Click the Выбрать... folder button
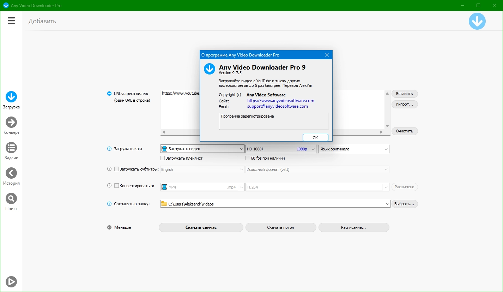503x292 pixels. [x=405, y=204]
